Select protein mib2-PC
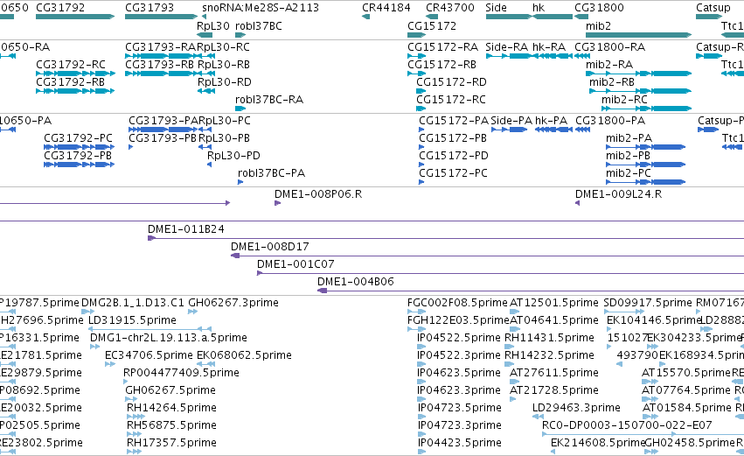 coord(629,173)
